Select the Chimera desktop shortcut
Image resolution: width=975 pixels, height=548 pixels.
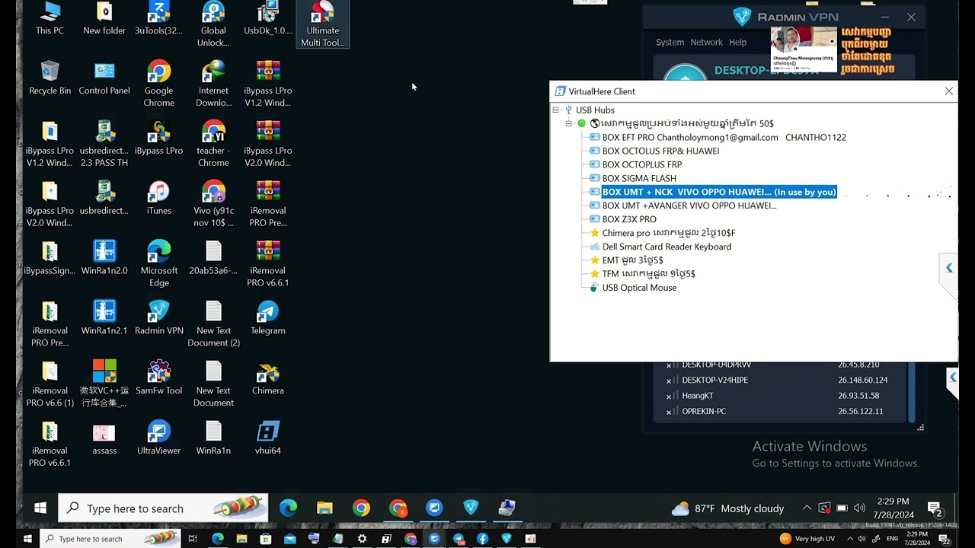coord(268,378)
